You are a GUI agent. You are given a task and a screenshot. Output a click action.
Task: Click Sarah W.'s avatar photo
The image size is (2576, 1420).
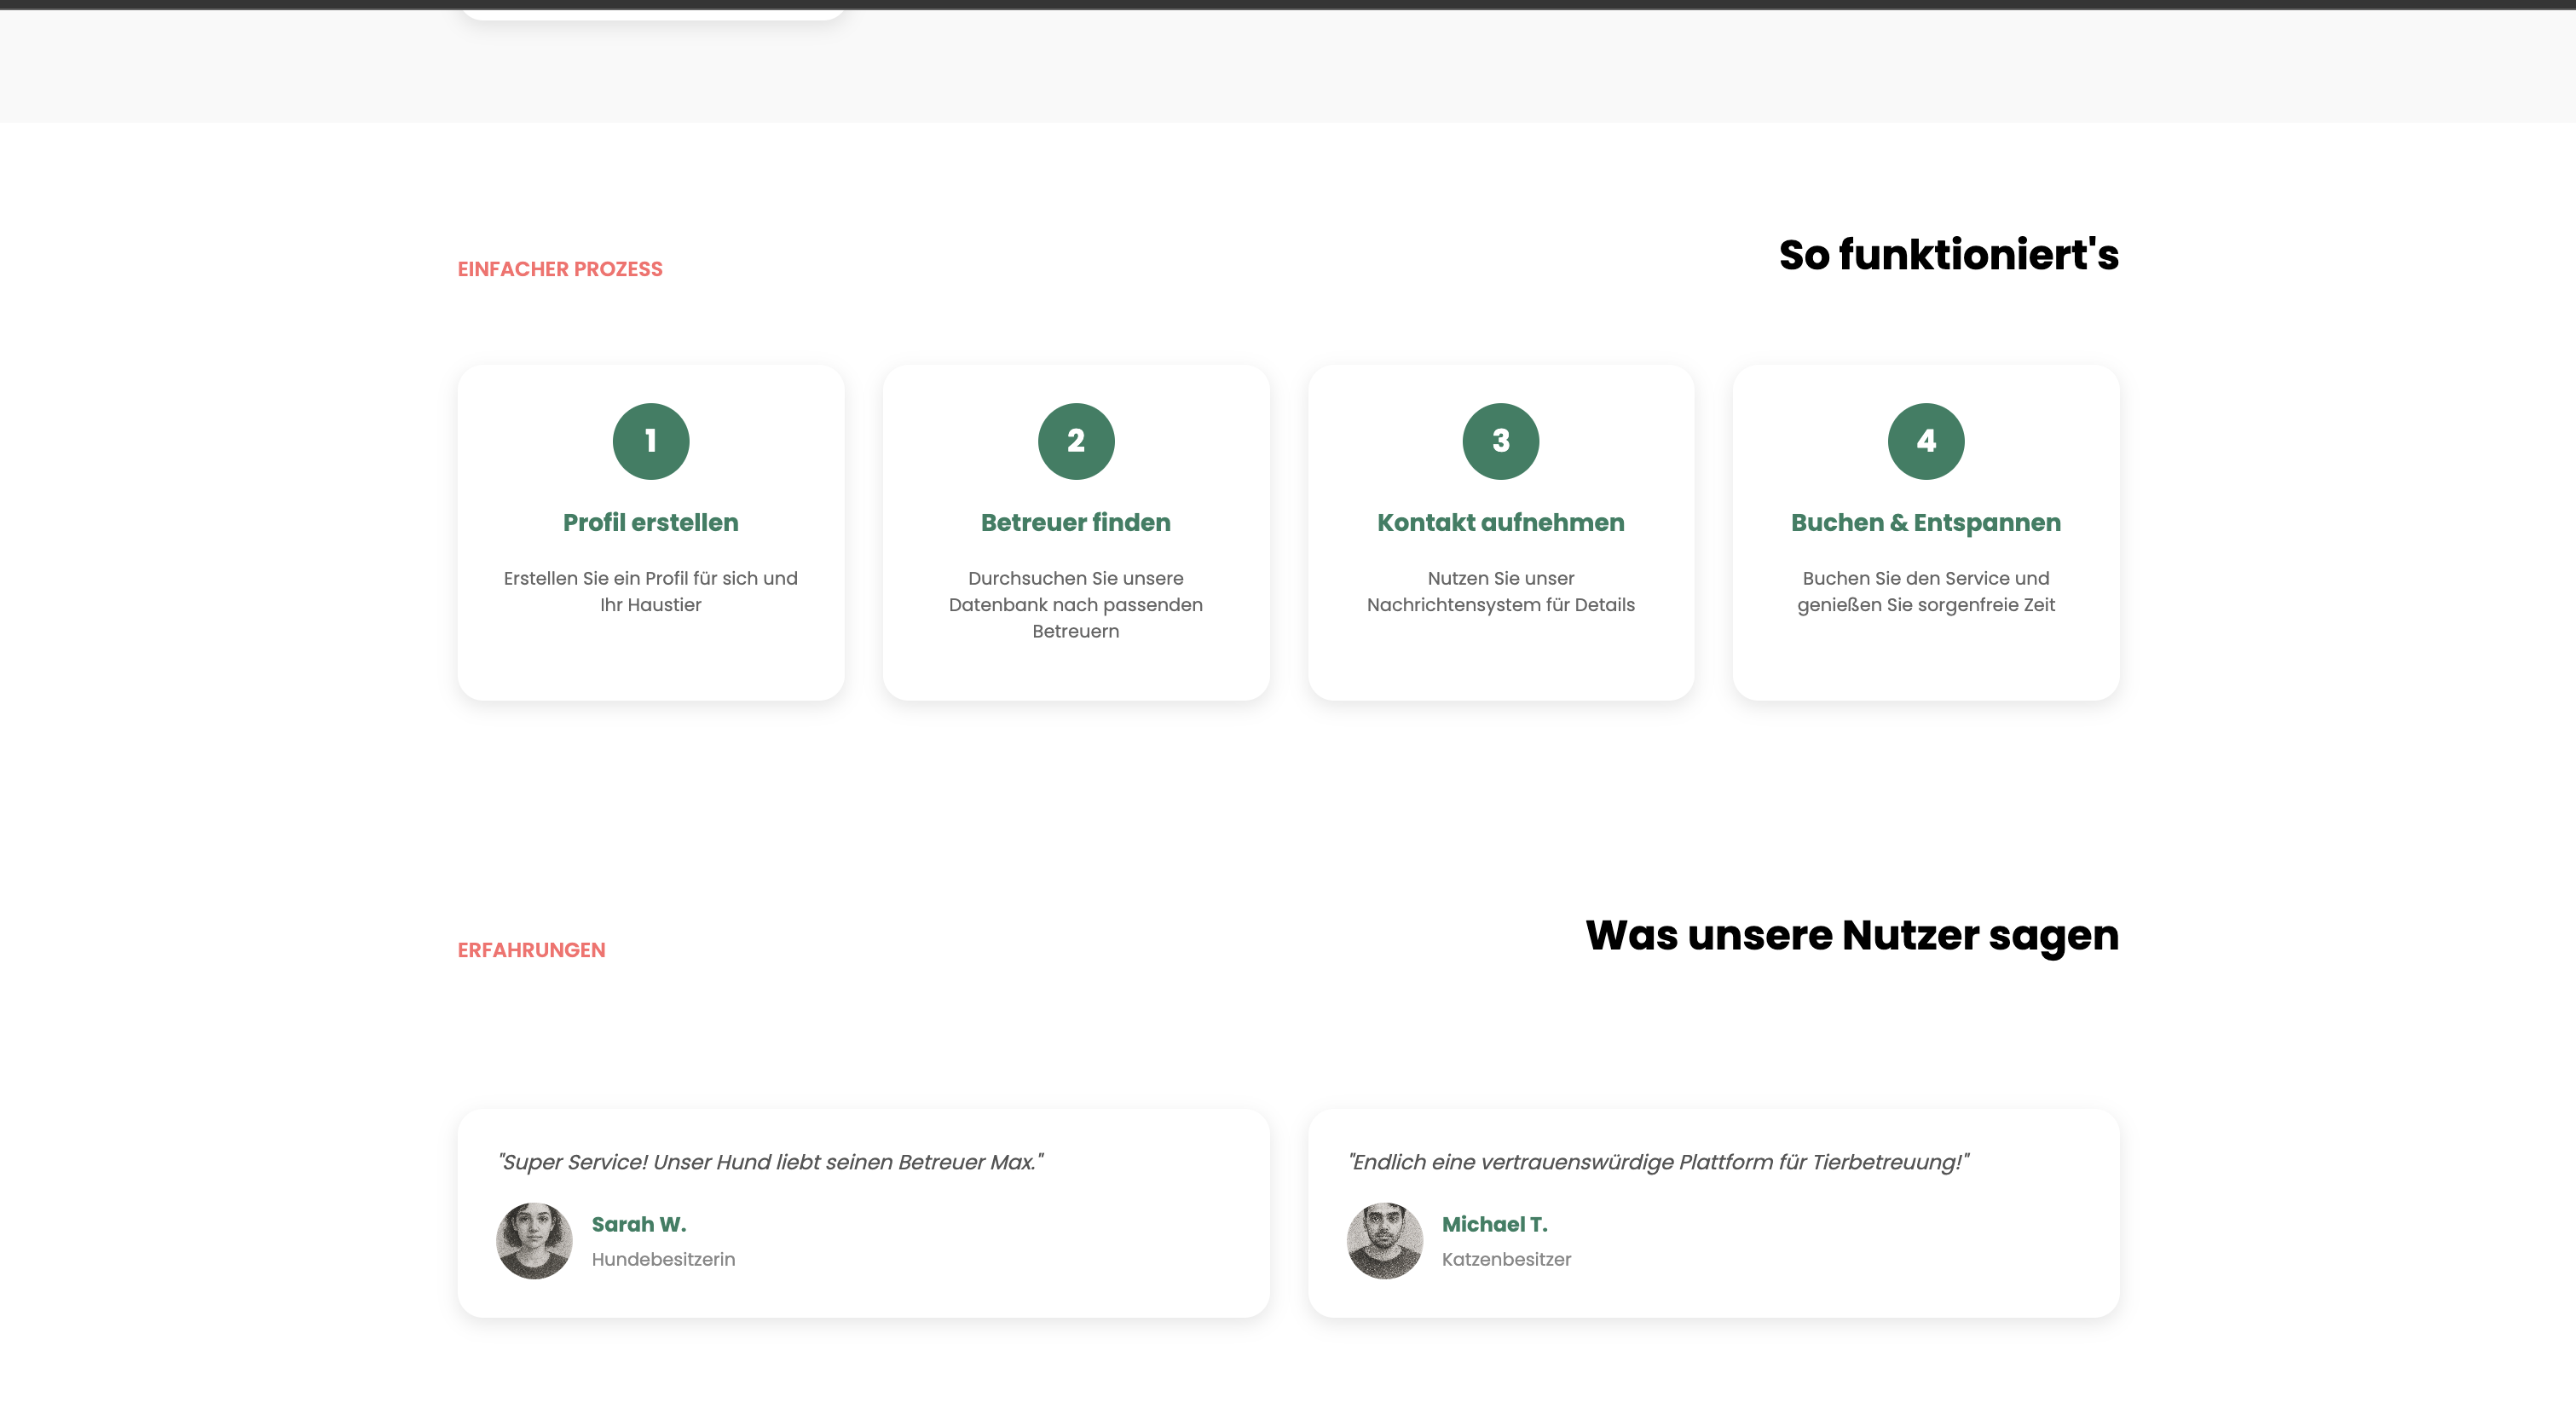[534, 1240]
